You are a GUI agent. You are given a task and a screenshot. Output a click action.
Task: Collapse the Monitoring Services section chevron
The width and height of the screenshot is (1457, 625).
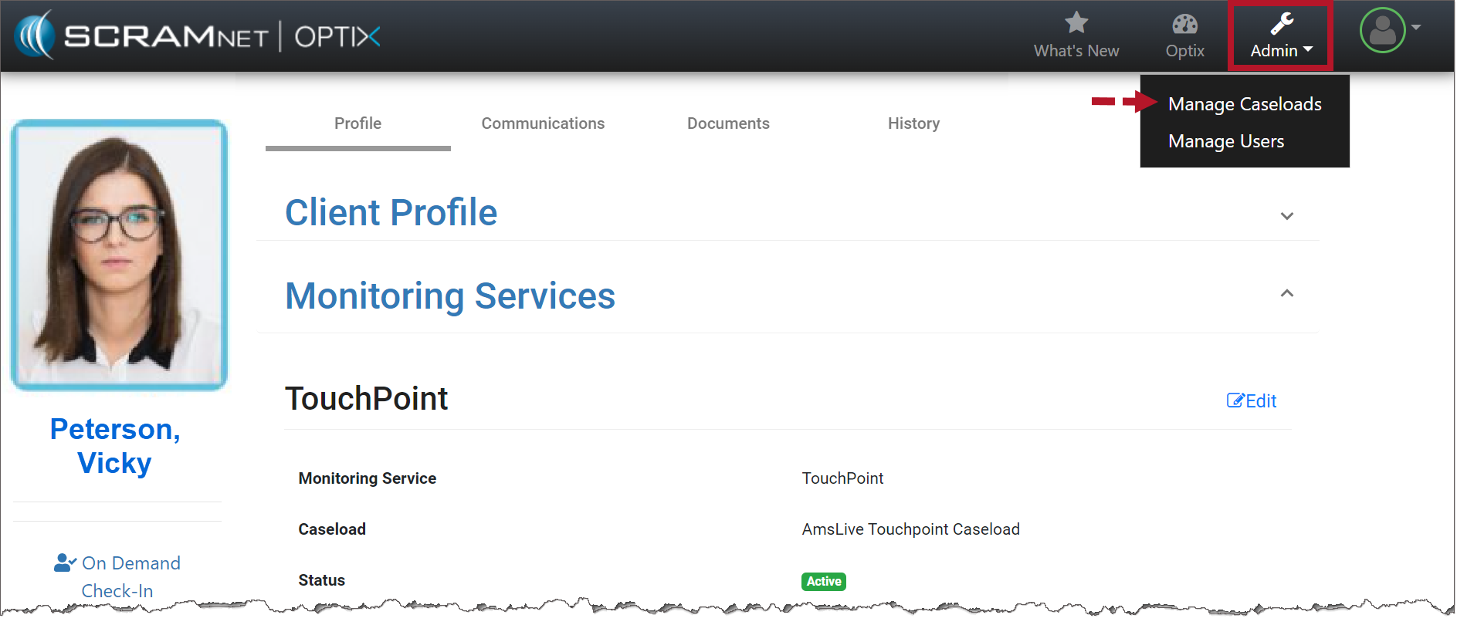pos(1286,293)
